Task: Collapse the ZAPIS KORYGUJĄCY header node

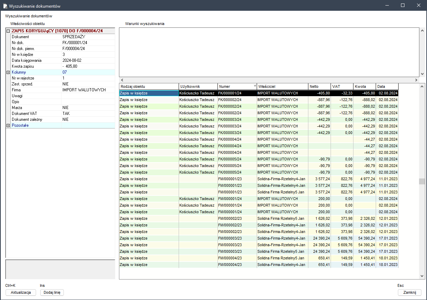Action: 8,31
